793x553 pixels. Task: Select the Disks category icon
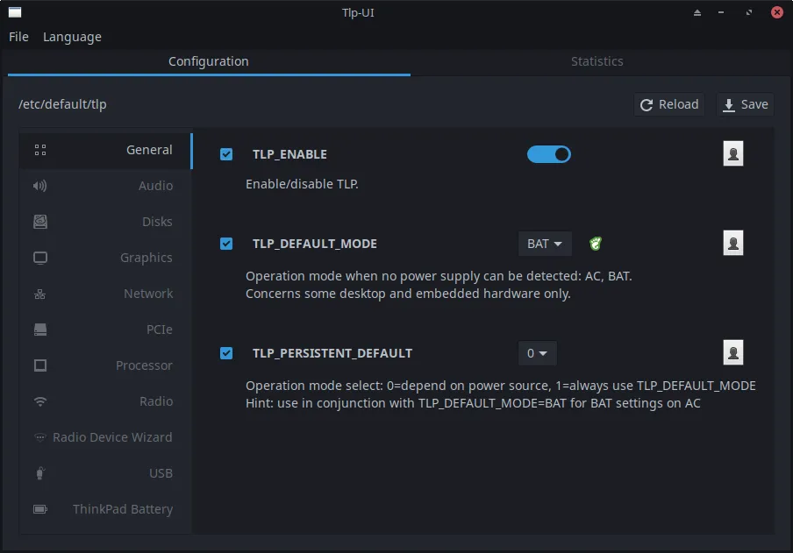tap(40, 222)
